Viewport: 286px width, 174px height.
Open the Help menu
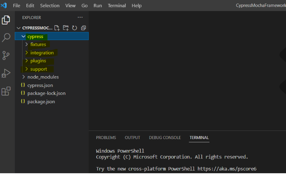137,6
